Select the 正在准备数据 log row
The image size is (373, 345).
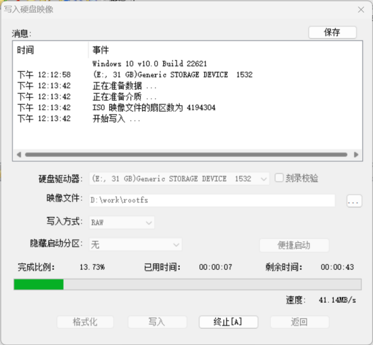[x=187, y=86]
